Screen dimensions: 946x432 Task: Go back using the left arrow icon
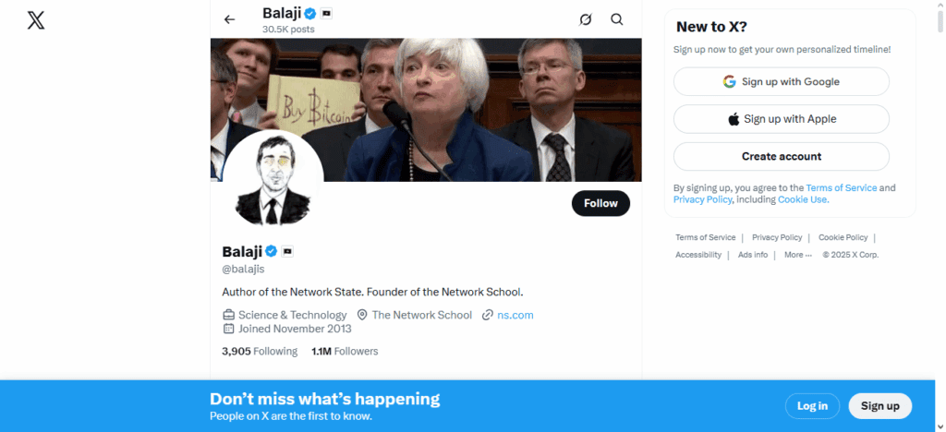pyautogui.click(x=230, y=19)
